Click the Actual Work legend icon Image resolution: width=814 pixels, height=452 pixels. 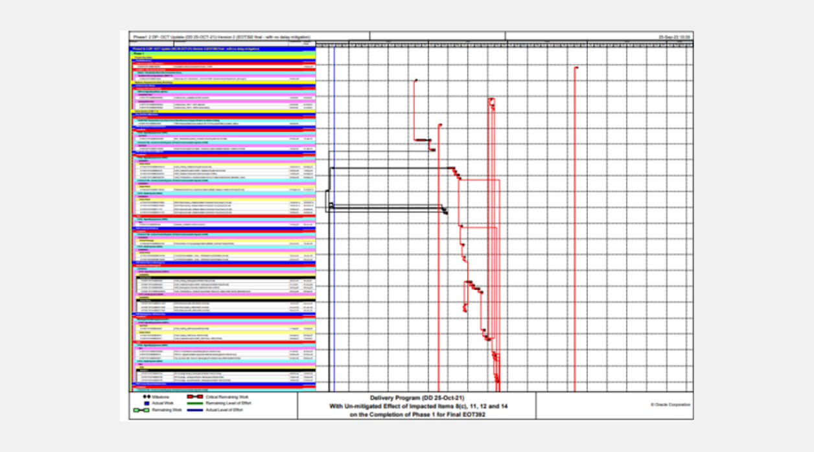[x=147, y=403]
